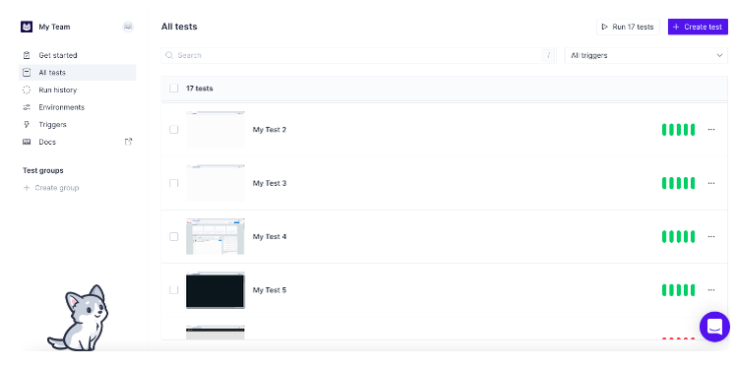Check the My Test 3 checkbox
This screenshot has height=365, width=738.
[x=173, y=183]
